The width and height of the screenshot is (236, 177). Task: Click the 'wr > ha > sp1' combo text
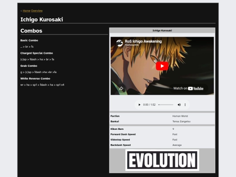click(42, 85)
